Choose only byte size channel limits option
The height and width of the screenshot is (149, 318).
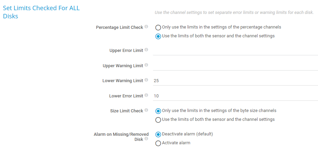pyautogui.click(x=158, y=111)
